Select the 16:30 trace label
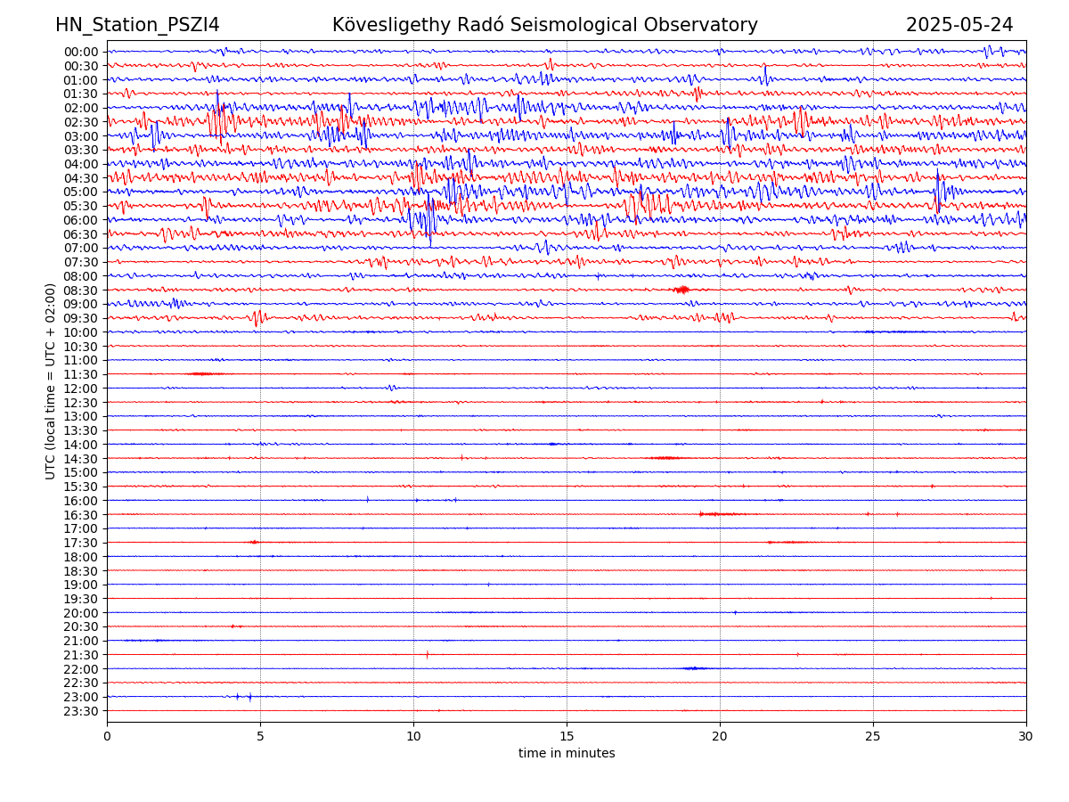The width and height of the screenshot is (1069, 802). 80,515
